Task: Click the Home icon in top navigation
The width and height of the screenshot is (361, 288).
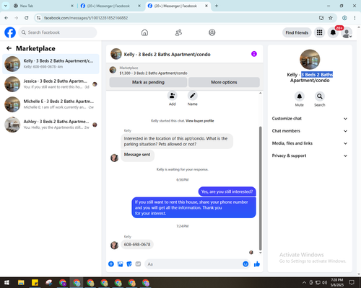Action: pos(144,32)
